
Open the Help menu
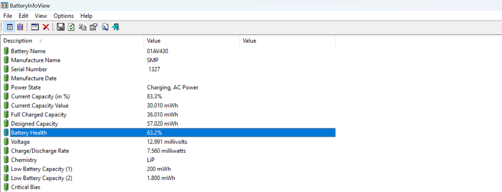point(86,16)
